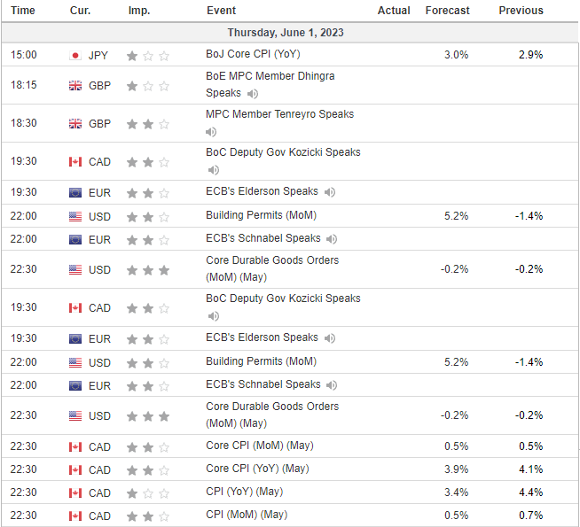Click the Canada flag in CPI (YoY) (May) row
The image size is (580, 527).
point(75,493)
